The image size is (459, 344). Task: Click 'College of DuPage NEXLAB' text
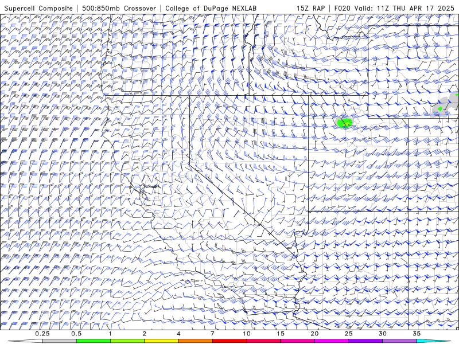[211, 9]
